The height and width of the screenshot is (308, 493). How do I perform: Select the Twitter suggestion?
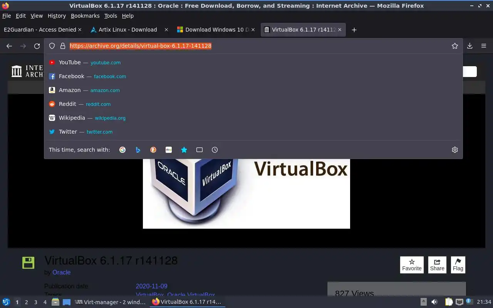click(x=253, y=132)
